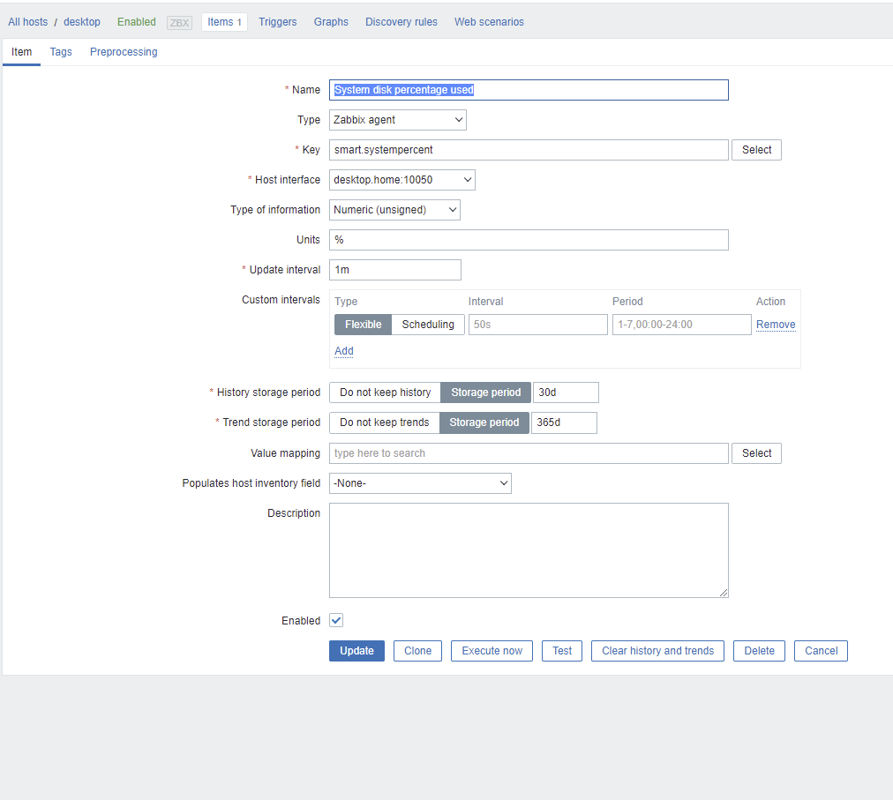This screenshot has height=800, width=893.
Task: Expand the Host interface dropdown
Action: (x=401, y=180)
